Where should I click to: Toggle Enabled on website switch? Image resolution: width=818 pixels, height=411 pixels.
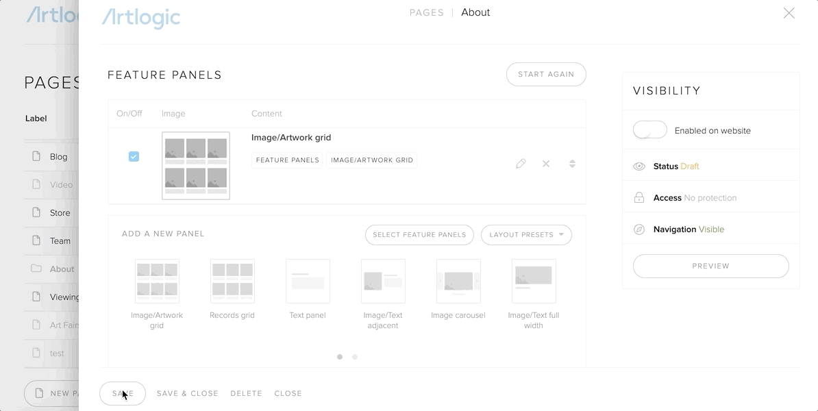click(650, 130)
